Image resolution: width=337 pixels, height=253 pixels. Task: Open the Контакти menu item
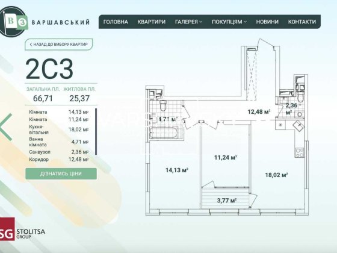click(x=302, y=22)
